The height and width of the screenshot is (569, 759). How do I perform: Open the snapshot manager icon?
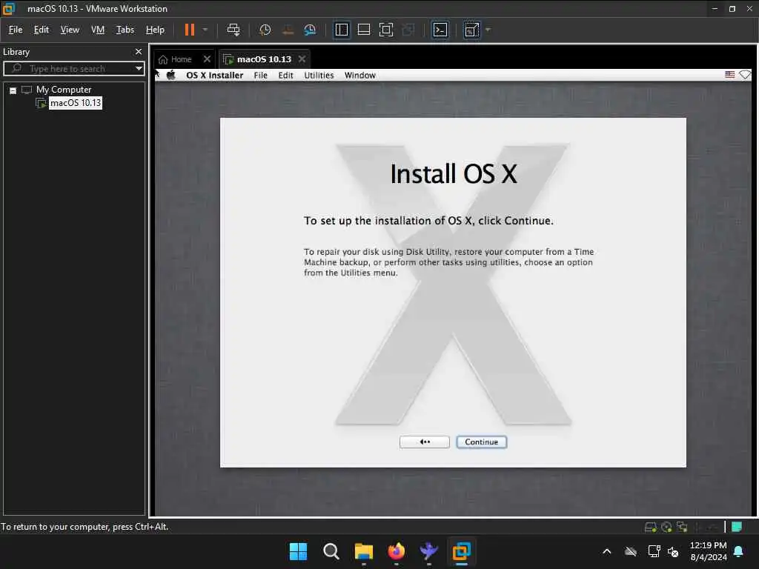310,30
